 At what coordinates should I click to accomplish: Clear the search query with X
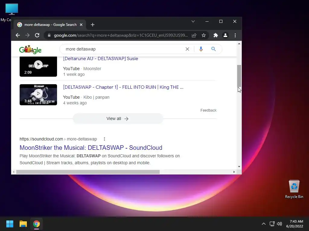pyautogui.click(x=187, y=49)
